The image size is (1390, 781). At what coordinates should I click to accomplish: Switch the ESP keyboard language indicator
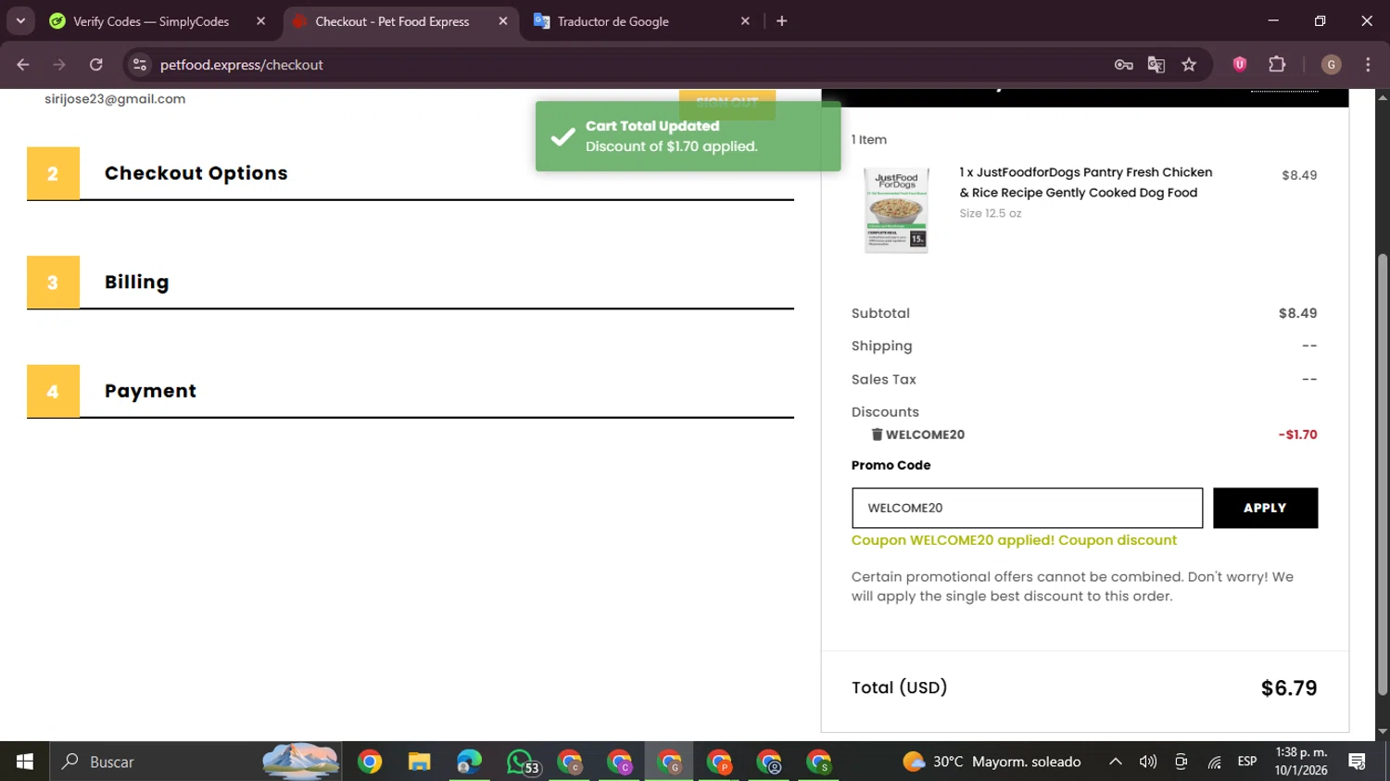point(1247,762)
